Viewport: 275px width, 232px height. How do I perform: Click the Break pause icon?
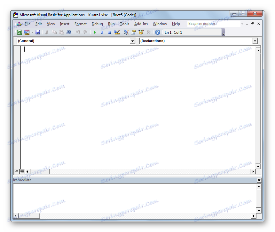(102, 32)
